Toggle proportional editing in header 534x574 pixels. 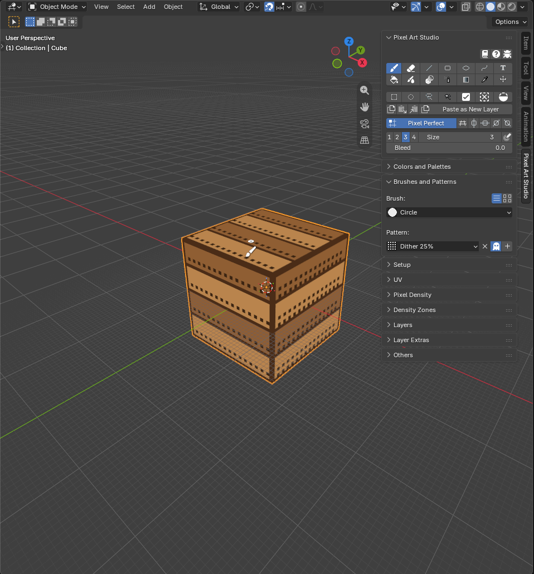click(x=301, y=7)
